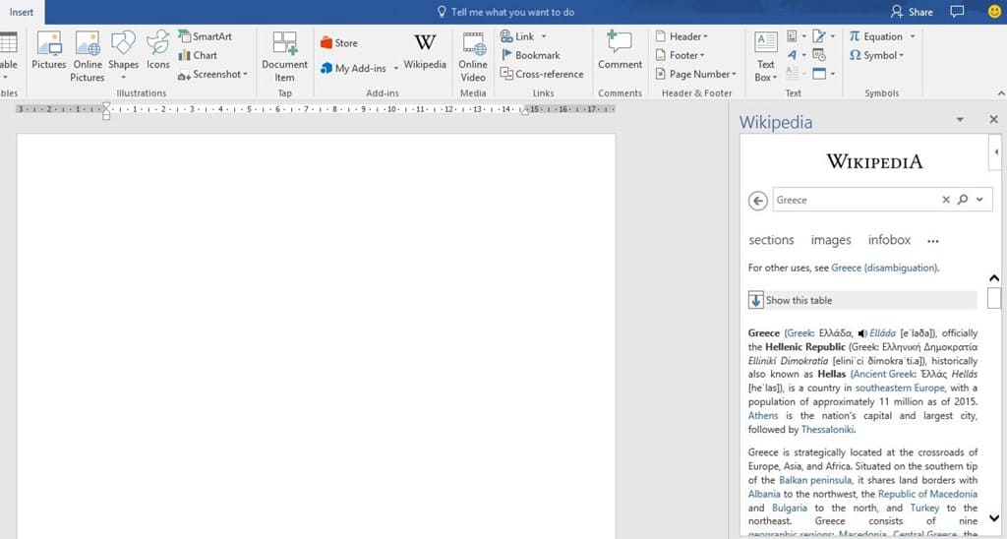This screenshot has width=1007, height=539.
Task: Click the Wikipedia search magnifier icon
Action: point(962,200)
